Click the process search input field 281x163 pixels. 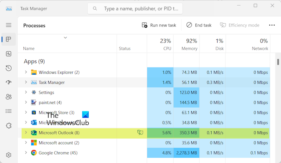[135, 8]
